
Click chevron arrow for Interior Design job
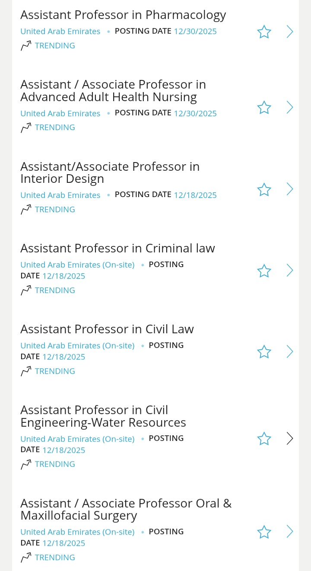tap(290, 189)
